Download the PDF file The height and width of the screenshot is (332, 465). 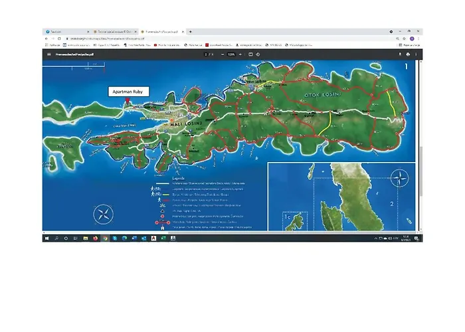tap(400, 54)
